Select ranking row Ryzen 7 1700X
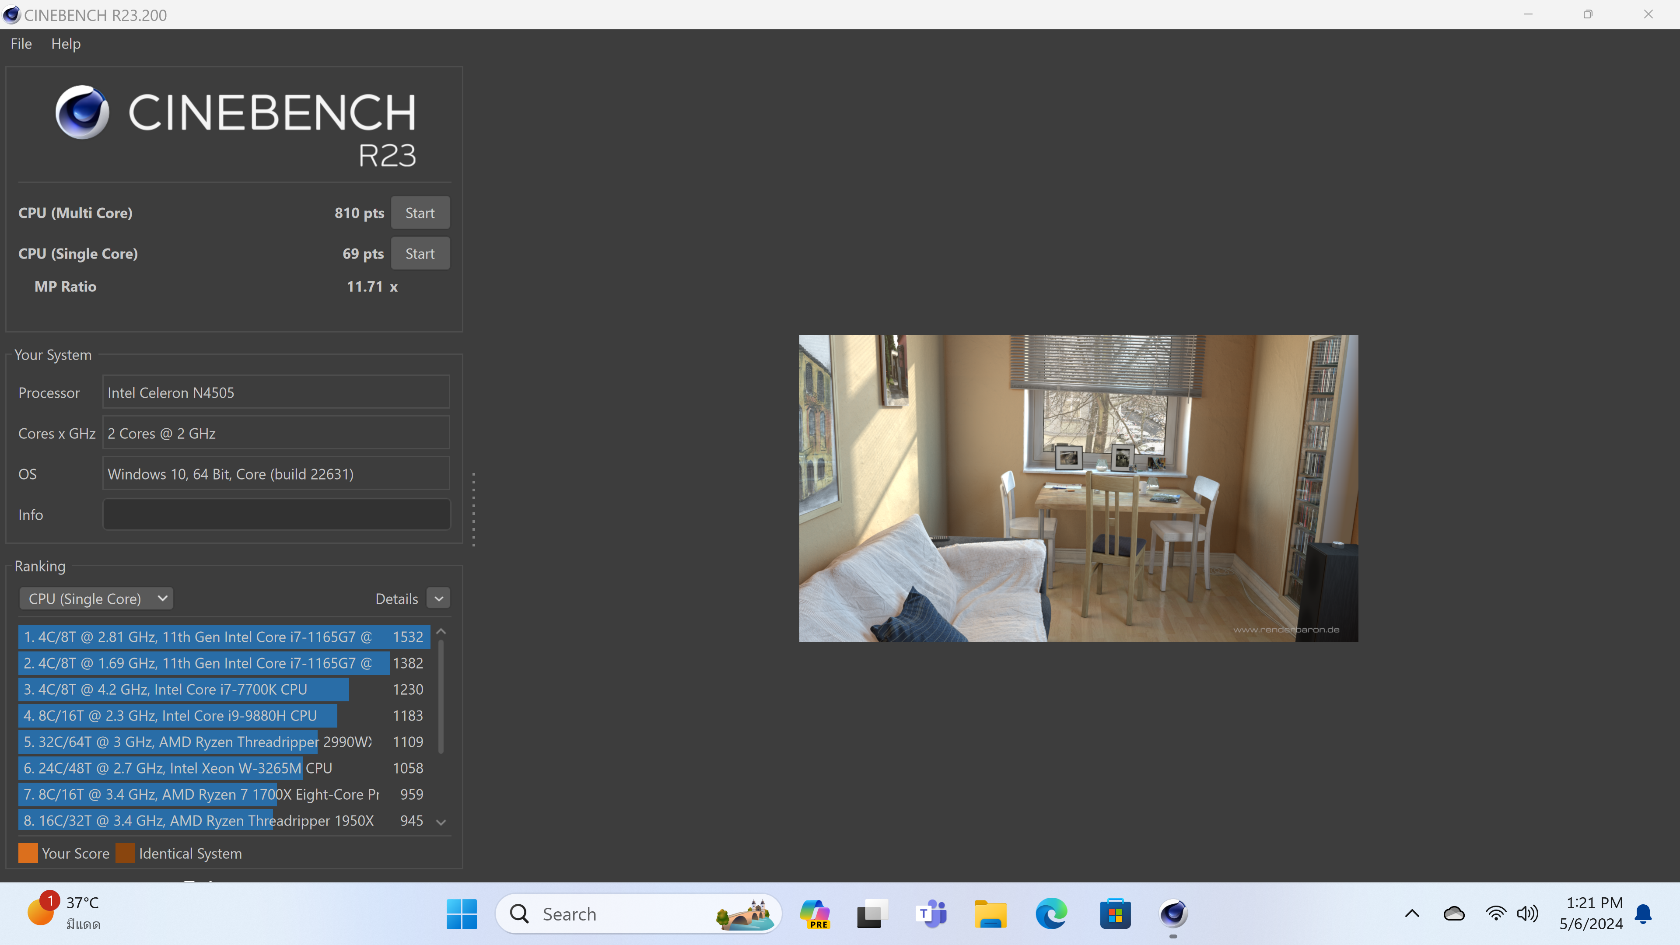The height and width of the screenshot is (945, 1680). pyautogui.click(x=224, y=794)
